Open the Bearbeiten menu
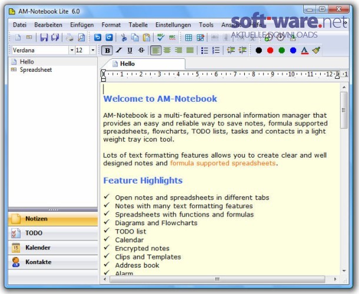 (x=48, y=25)
